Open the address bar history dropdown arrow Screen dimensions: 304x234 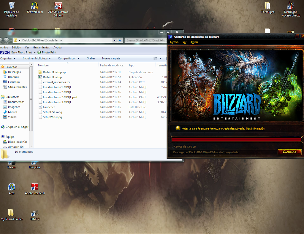[x=115, y=40]
